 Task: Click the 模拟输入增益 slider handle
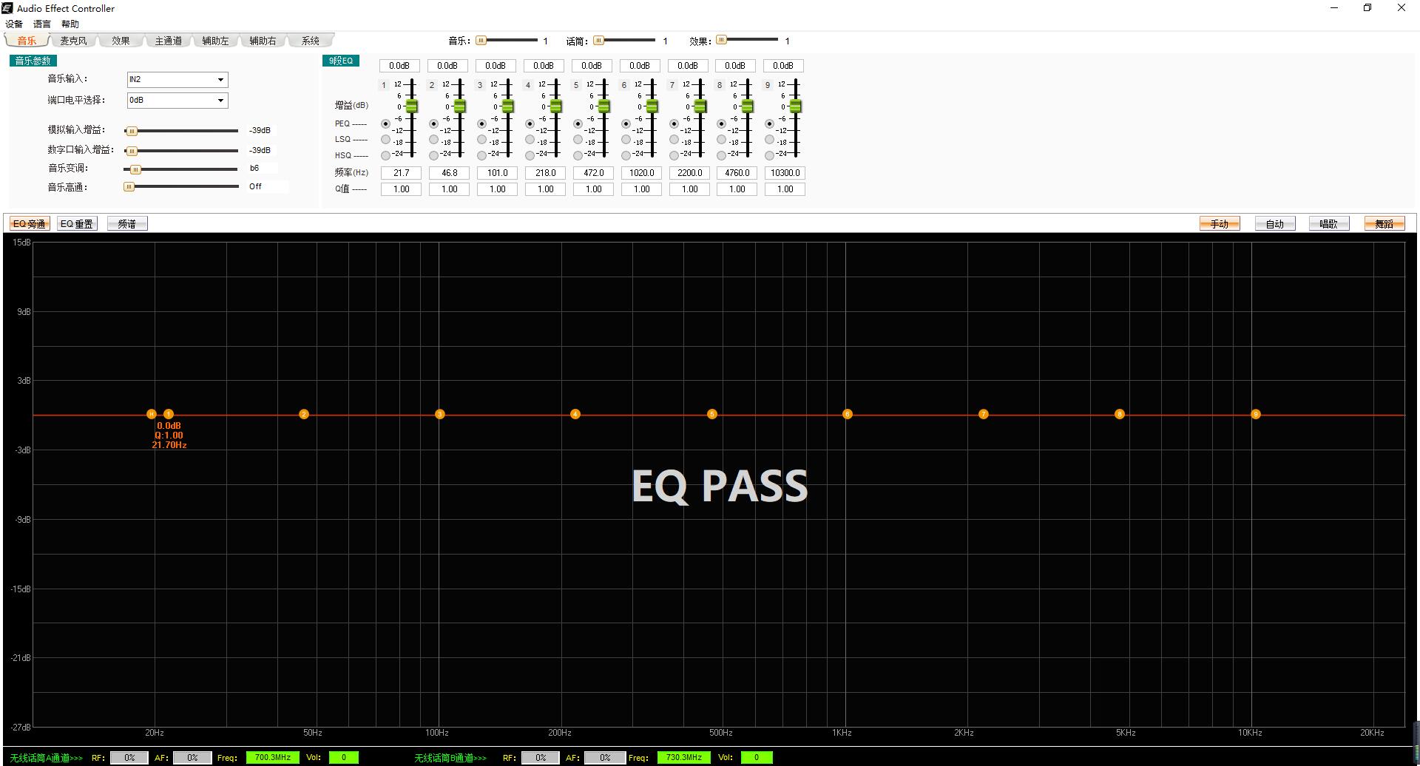[x=132, y=131]
